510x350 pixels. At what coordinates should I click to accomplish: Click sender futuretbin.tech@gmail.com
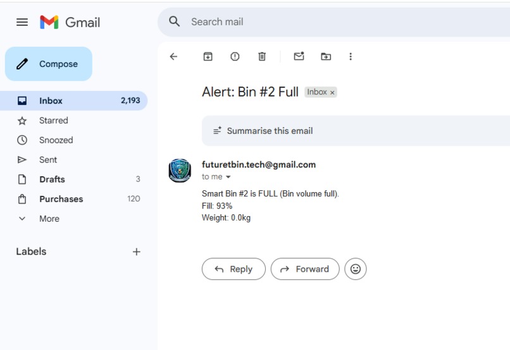click(259, 165)
